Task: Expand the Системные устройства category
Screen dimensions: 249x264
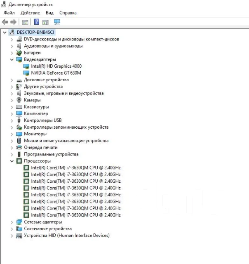Action: (x=12, y=229)
